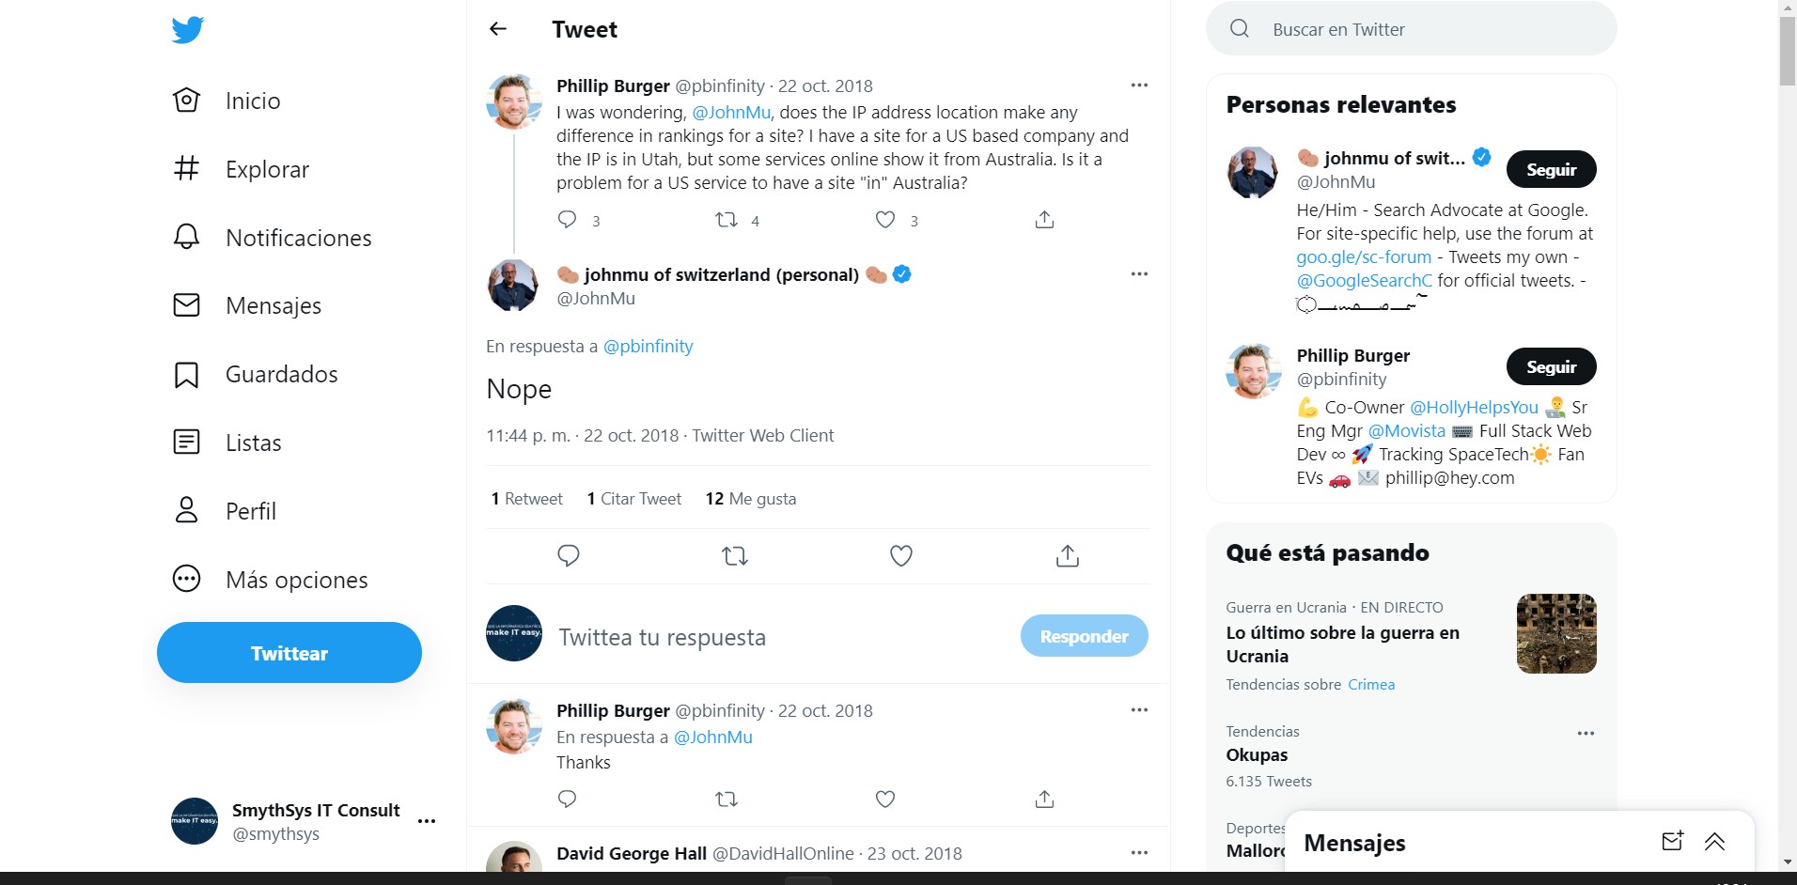Click the Twitter bird logo
The height and width of the screenshot is (885, 1797).
pos(187,30)
